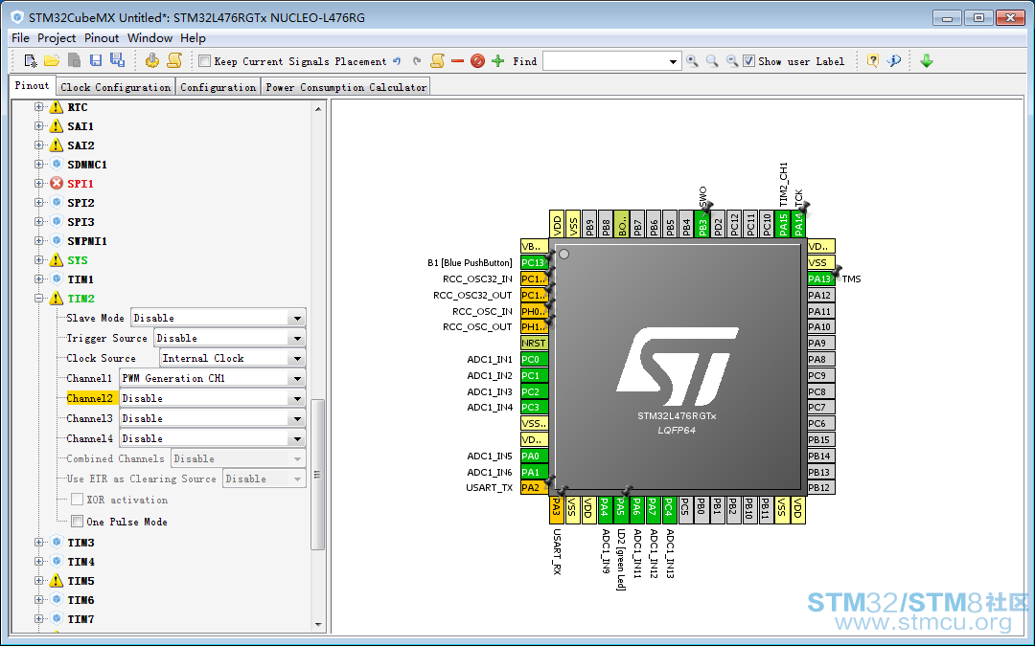Viewport: 1035px width, 646px height.
Task: Click the PA15 pin on the chip
Action: coord(783,224)
